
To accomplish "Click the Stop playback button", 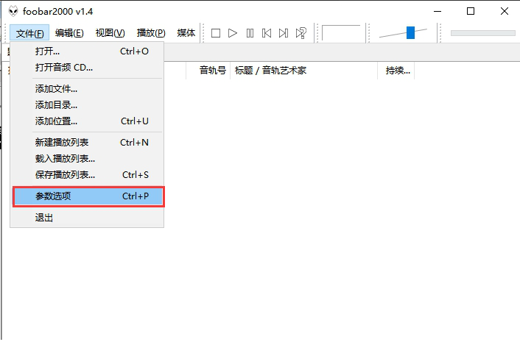I will coord(216,33).
